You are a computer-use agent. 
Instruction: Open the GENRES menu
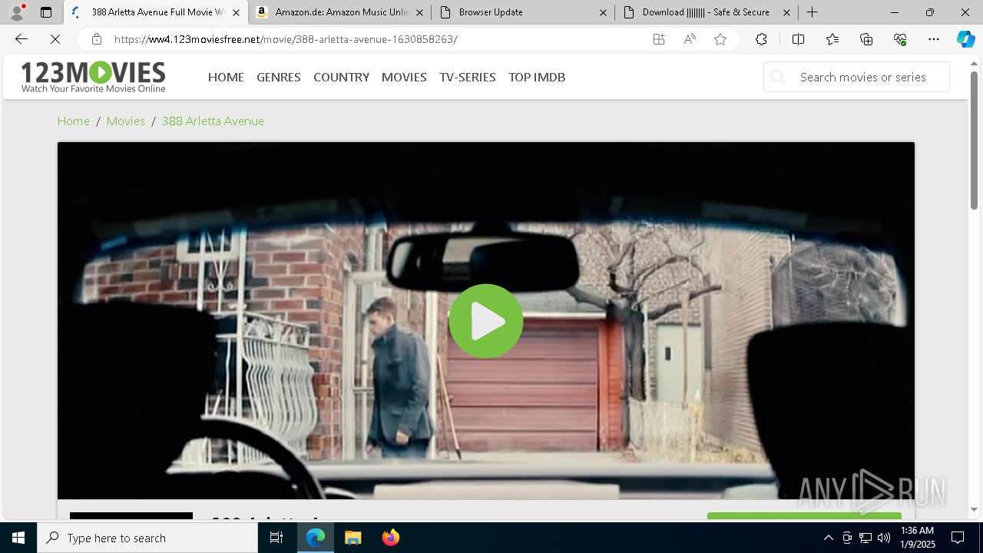click(x=279, y=77)
